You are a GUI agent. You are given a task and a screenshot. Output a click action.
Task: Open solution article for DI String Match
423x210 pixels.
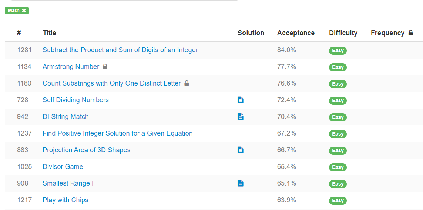(x=240, y=117)
